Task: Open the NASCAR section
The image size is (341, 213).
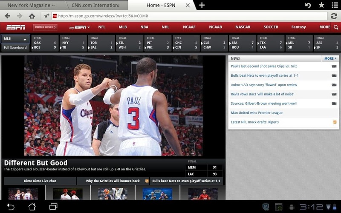Action: click(243, 27)
